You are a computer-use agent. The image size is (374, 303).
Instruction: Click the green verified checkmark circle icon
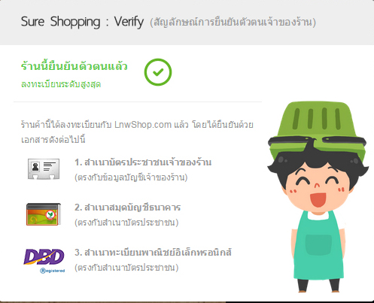coord(158,72)
